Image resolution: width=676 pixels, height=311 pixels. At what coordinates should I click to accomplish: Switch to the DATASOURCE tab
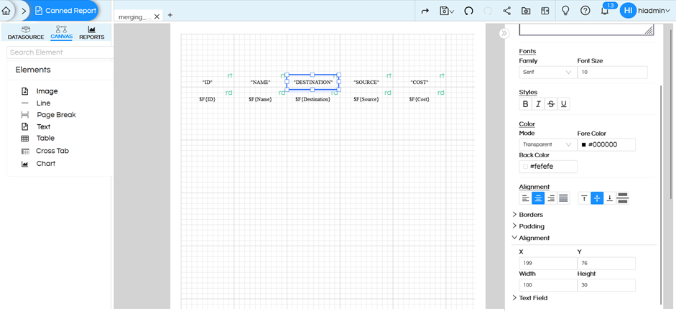pyautogui.click(x=26, y=32)
